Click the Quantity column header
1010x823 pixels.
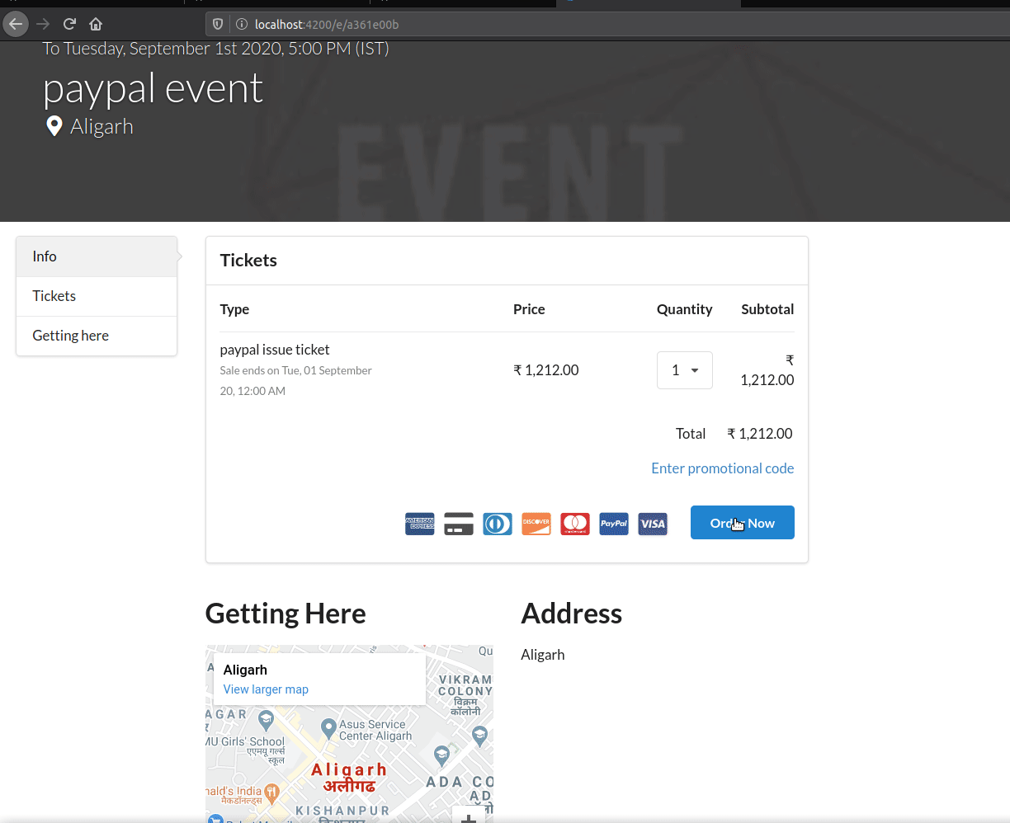[x=684, y=309]
